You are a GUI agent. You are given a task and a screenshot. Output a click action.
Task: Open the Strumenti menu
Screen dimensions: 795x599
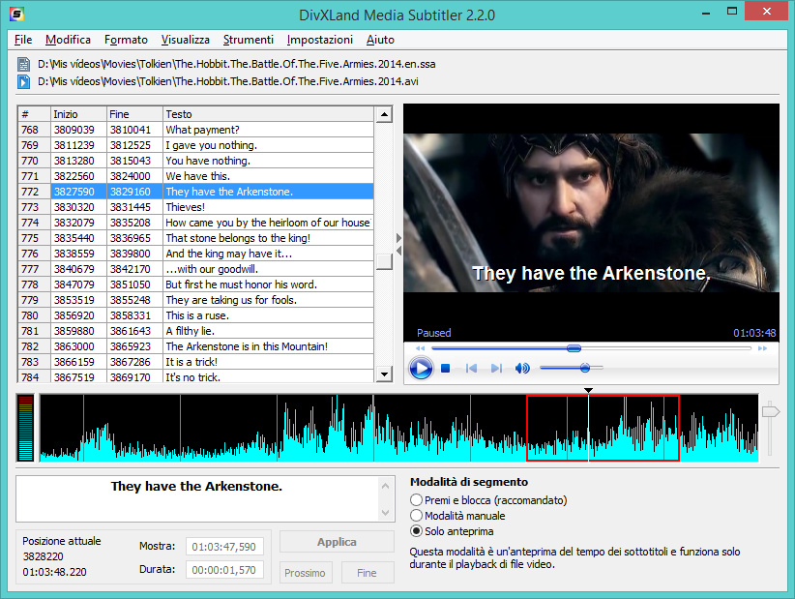coord(248,40)
